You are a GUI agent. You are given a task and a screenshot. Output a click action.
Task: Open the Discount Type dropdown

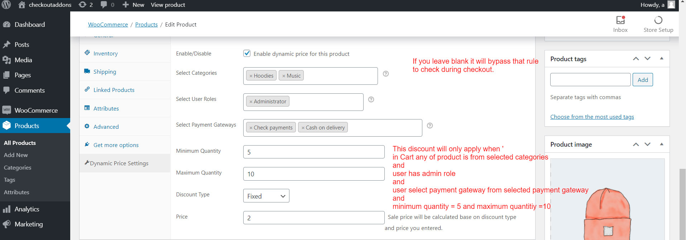point(266,196)
